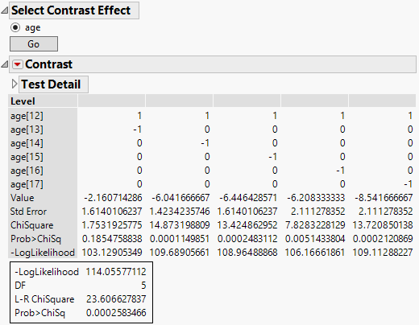Viewport: 419px width, 325px height.
Task: Select the age[15] row label
Action: tap(27, 157)
